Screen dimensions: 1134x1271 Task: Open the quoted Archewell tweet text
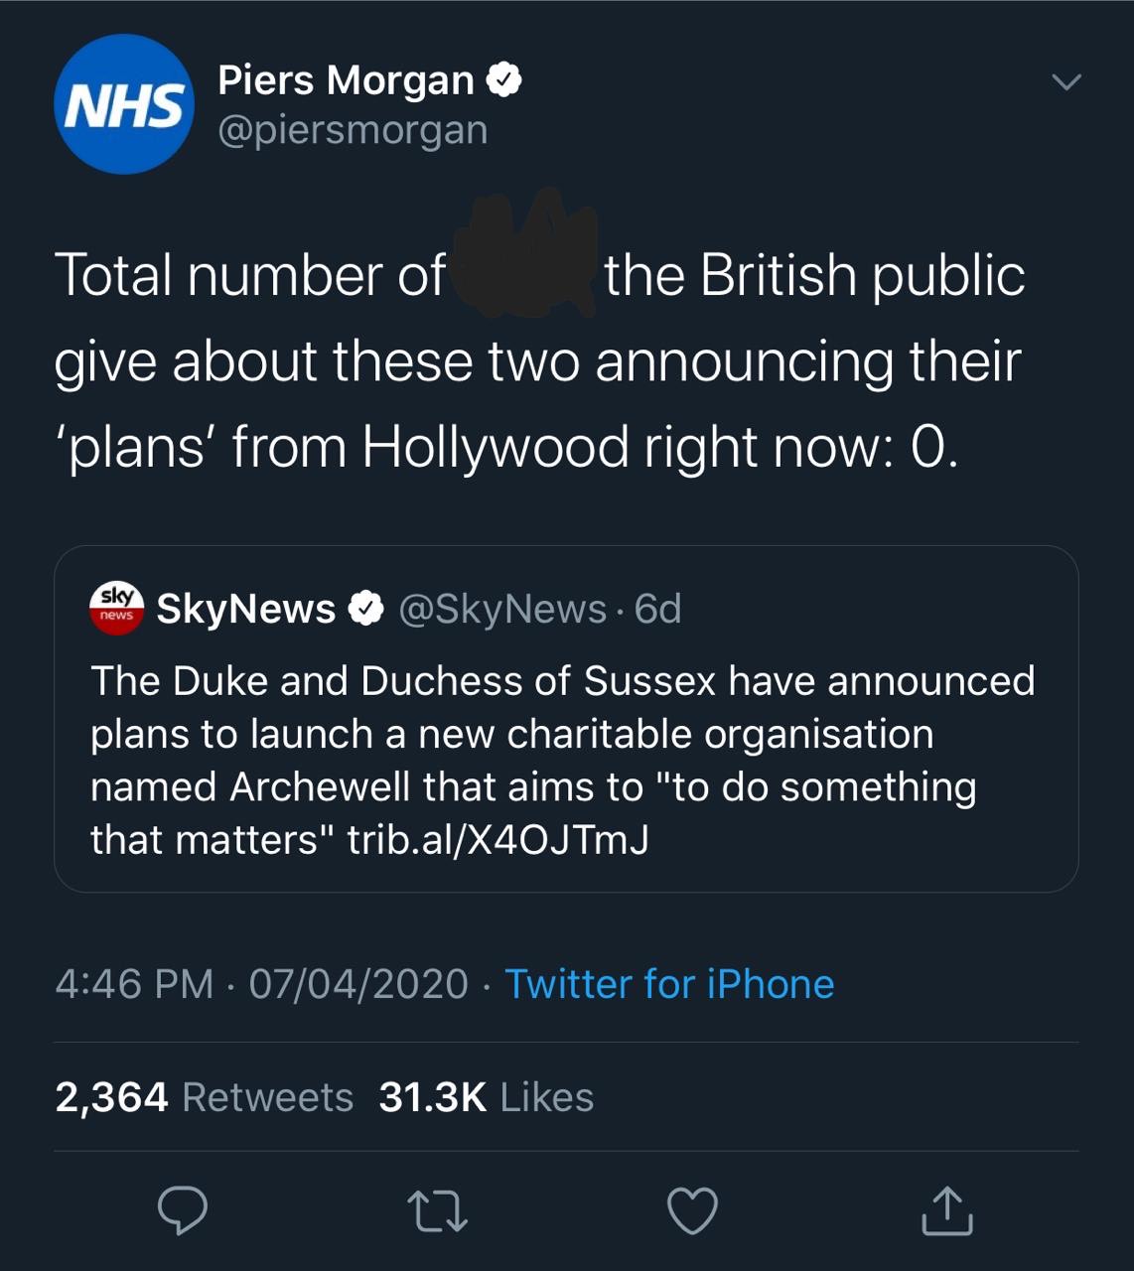(562, 734)
